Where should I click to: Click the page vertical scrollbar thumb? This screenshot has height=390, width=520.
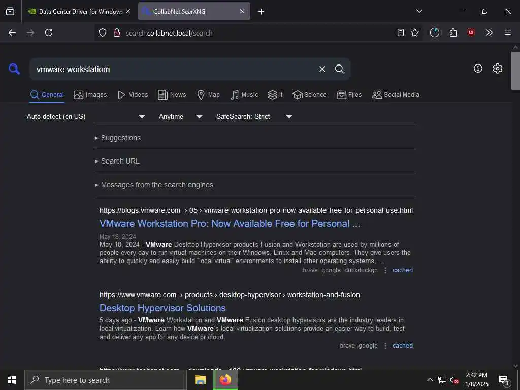point(515,71)
